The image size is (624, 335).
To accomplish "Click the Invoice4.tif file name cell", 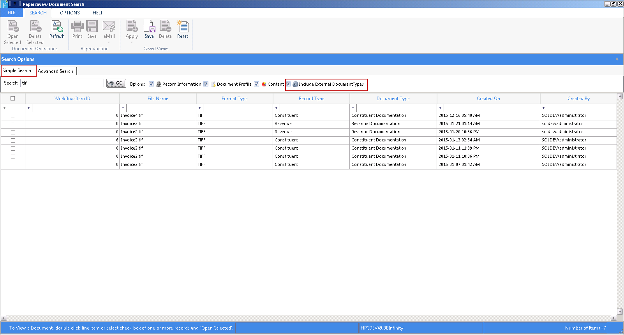I will pyautogui.click(x=158, y=116).
